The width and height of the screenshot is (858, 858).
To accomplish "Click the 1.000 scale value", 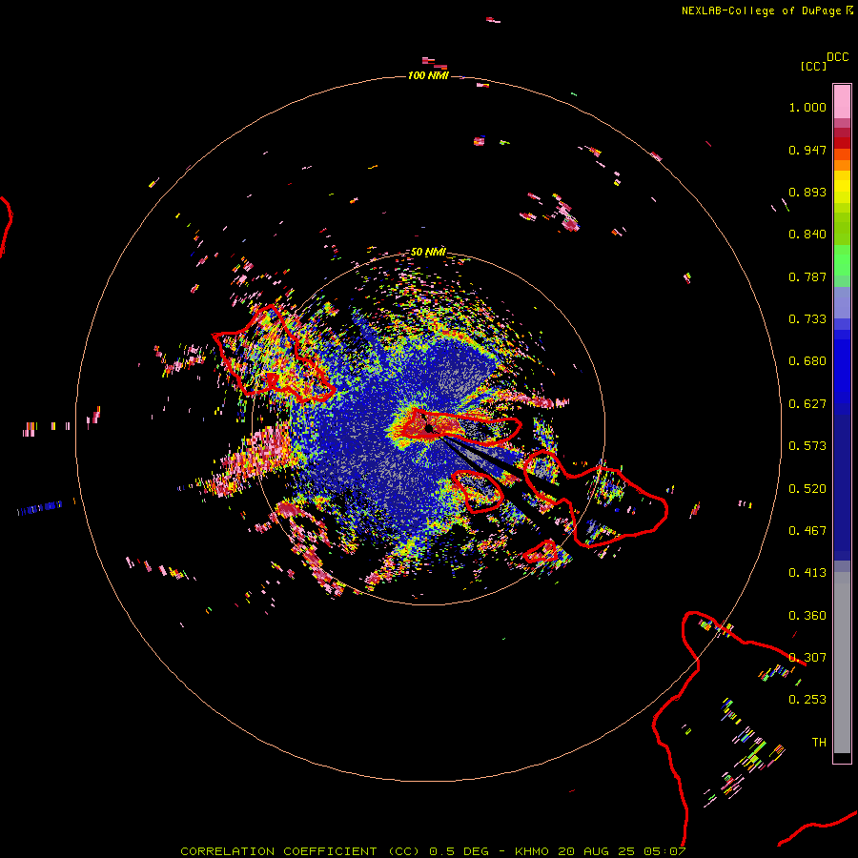I will 807,107.
